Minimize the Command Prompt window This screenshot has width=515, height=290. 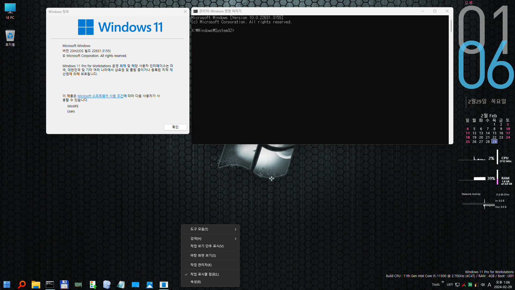click(422, 11)
